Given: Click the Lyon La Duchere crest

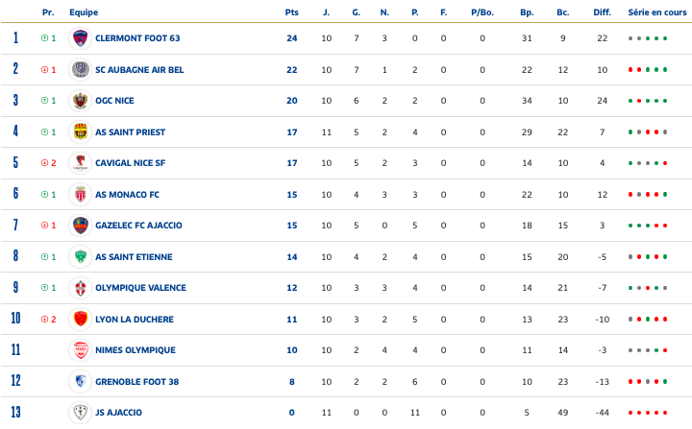Looking at the screenshot, I should click(x=81, y=319).
